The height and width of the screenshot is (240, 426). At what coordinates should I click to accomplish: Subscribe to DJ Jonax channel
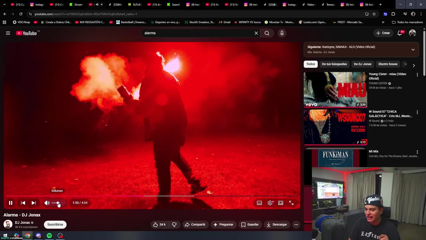(55, 225)
